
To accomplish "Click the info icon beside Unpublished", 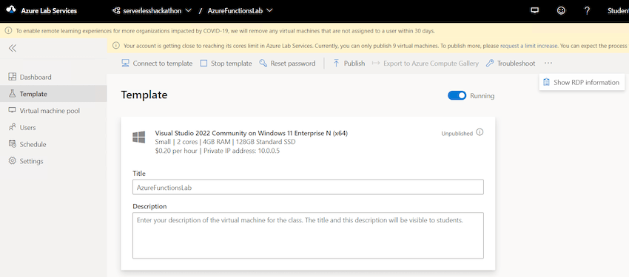I will 480,132.
